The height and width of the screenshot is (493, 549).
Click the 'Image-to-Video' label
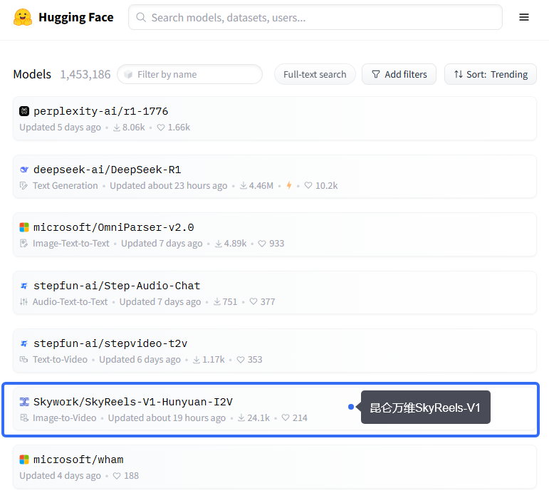tap(64, 417)
